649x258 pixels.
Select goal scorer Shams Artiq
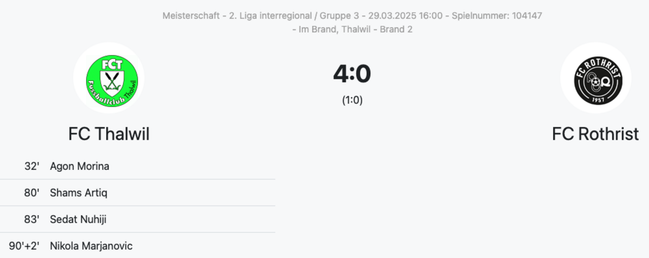click(x=78, y=193)
